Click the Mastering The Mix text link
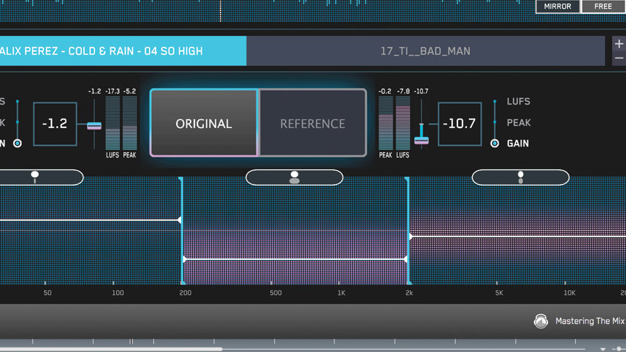626x352 pixels. tap(590, 321)
